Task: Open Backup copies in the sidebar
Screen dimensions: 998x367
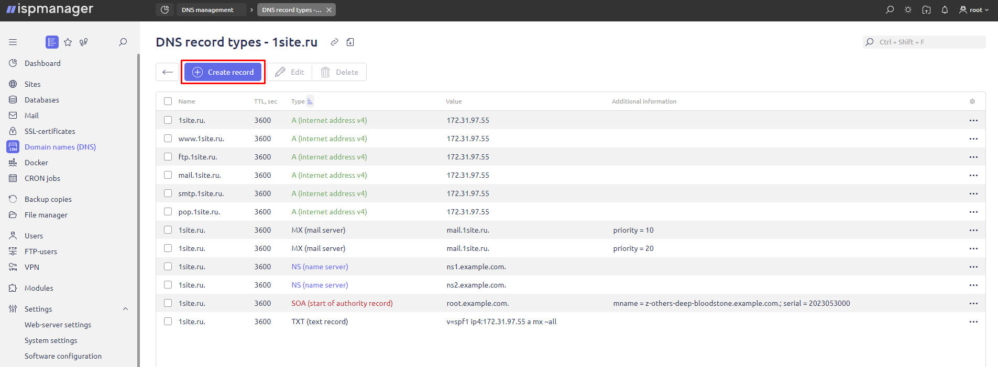Action: pos(48,199)
